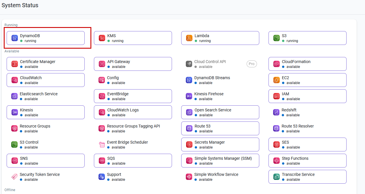
Task: Open the S3 running service card
Action: 307,38
